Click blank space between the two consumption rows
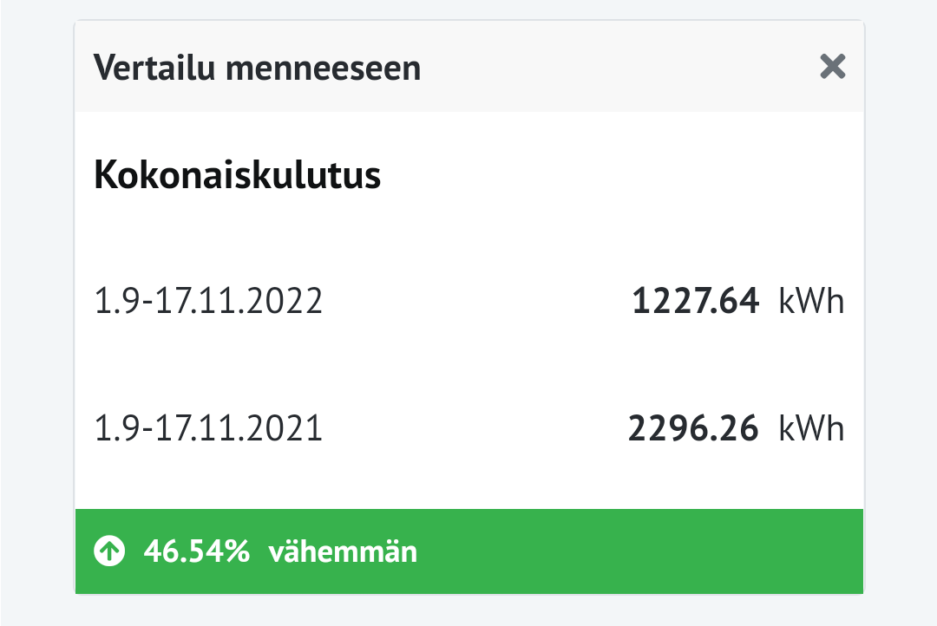Image resolution: width=937 pixels, height=626 pixels. (x=468, y=366)
